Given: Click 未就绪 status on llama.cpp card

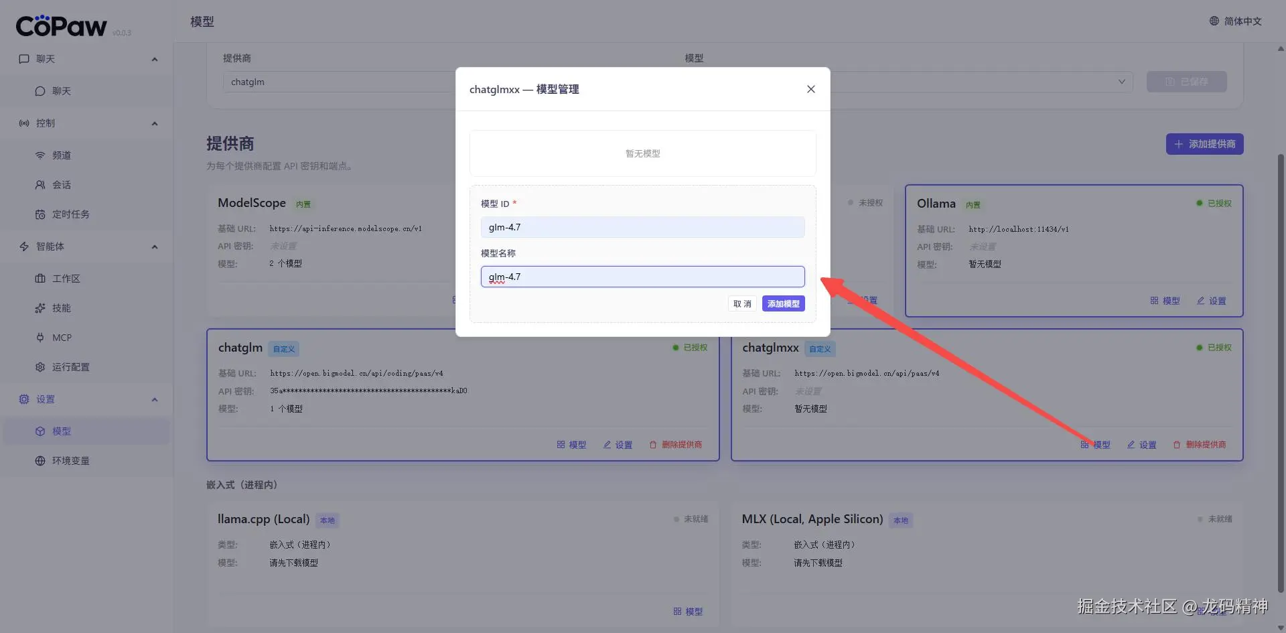Looking at the screenshot, I should pyautogui.click(x=691, y=519).
